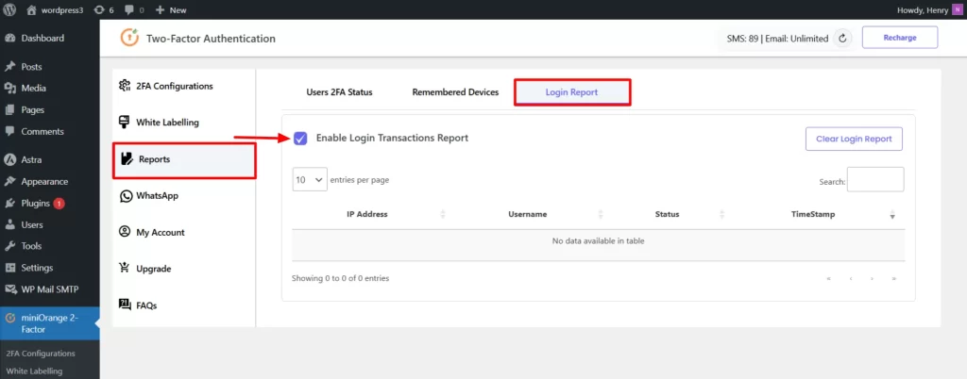Open 2FA Configurations gear icon in the plugin sidebar
This screenshot has height=379, width=967.
pyautogui.click(x=124, y=86)
